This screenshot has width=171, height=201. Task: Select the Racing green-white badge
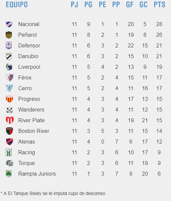click(9, 152)
